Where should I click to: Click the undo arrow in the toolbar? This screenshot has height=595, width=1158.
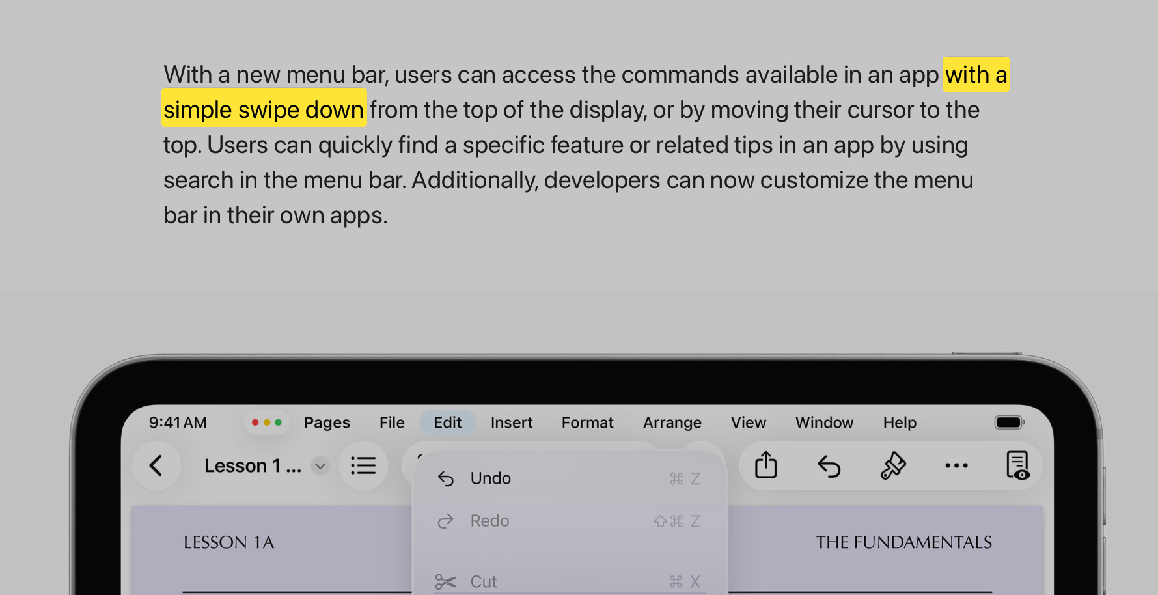pos(829,466)
